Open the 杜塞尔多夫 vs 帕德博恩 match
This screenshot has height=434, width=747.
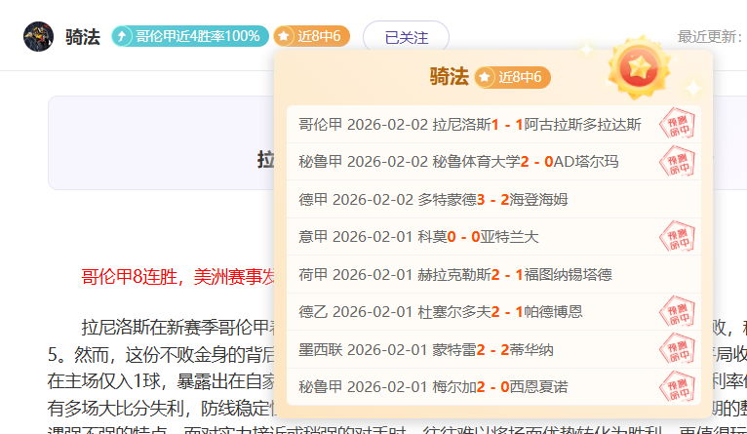441,312
